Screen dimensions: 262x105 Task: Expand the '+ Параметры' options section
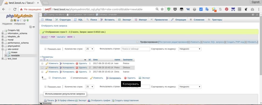point(46,57)
